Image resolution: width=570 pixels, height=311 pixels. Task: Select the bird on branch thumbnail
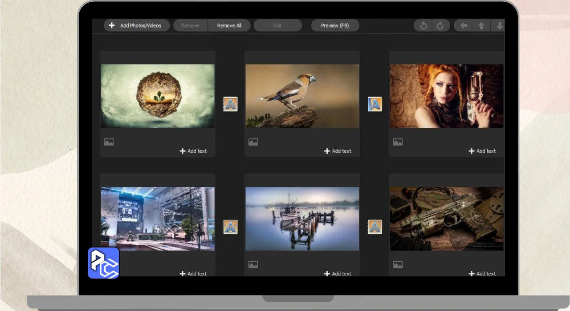[x=302, y=96]
